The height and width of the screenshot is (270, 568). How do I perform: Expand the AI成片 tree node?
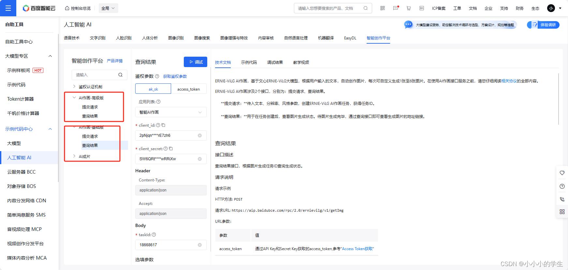coord(74,156)
